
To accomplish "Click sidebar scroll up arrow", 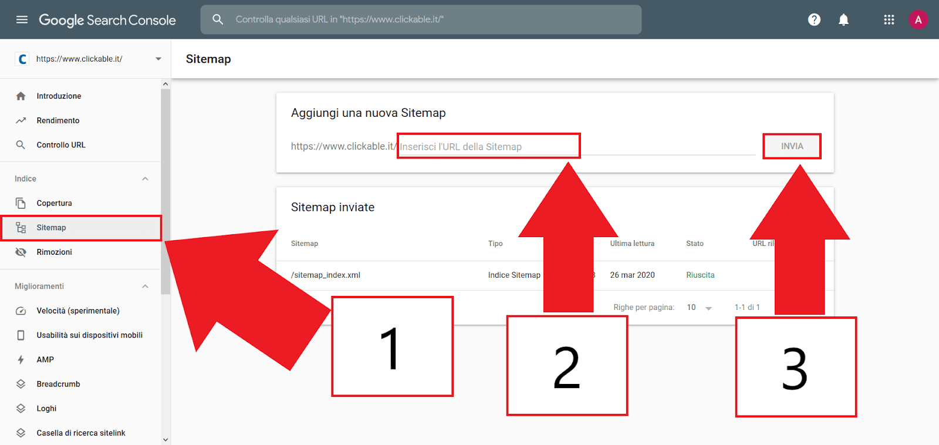I will coord(165,84).
